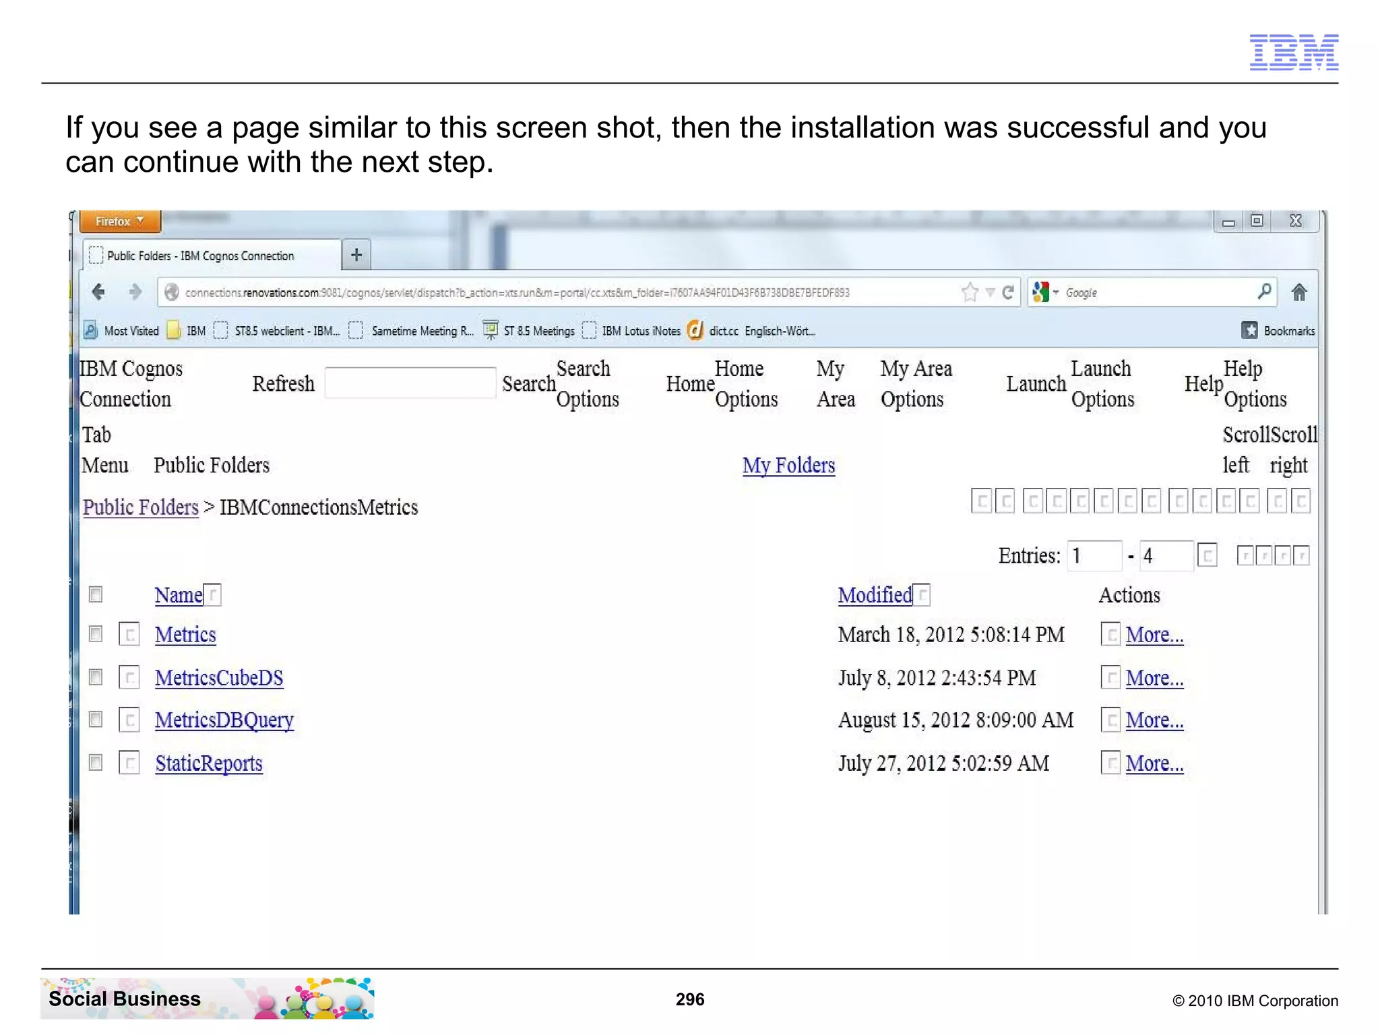This screenshot has width=1380, height=1035.
Task: Select the Public Folders tab
Action: click(212, 465)
